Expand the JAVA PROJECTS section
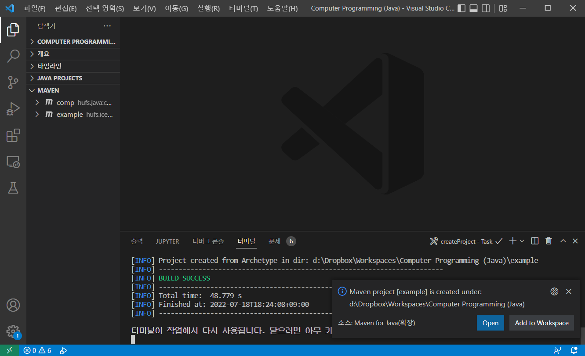Viewport: 585px width, 356px height. (73, 78)
